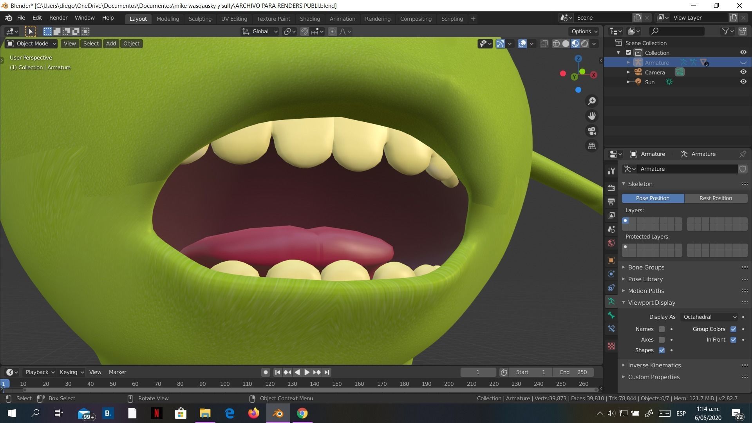Hide the Camera object via eye icon
The image size is (752, 423).
click(743, 72)
